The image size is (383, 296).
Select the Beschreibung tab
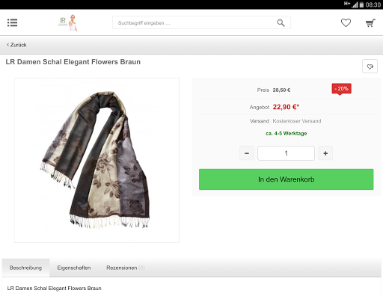(25, 268)
